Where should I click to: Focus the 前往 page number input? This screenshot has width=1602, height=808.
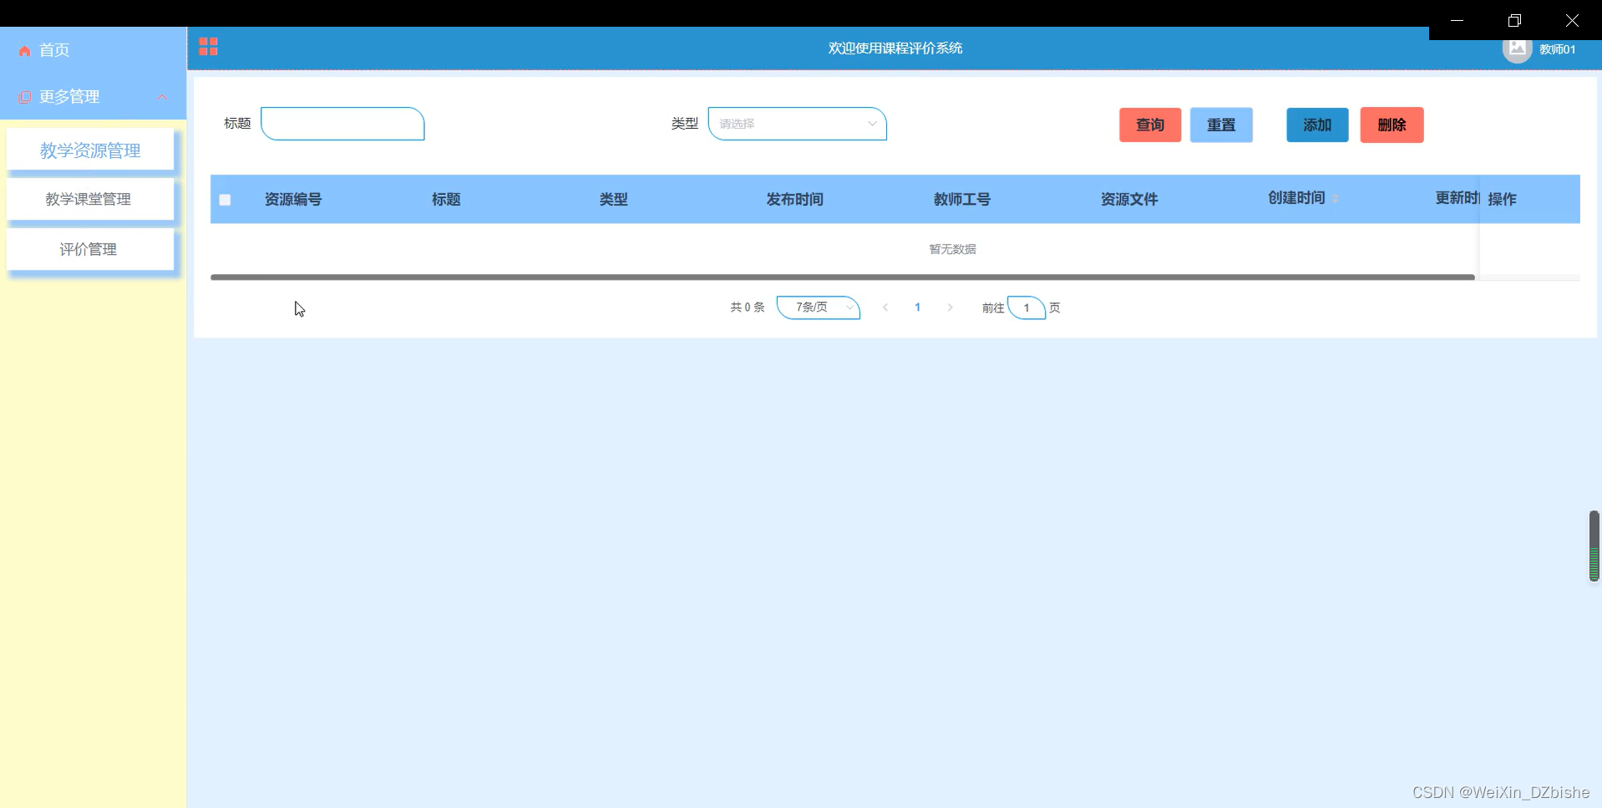click(1027, 307)
